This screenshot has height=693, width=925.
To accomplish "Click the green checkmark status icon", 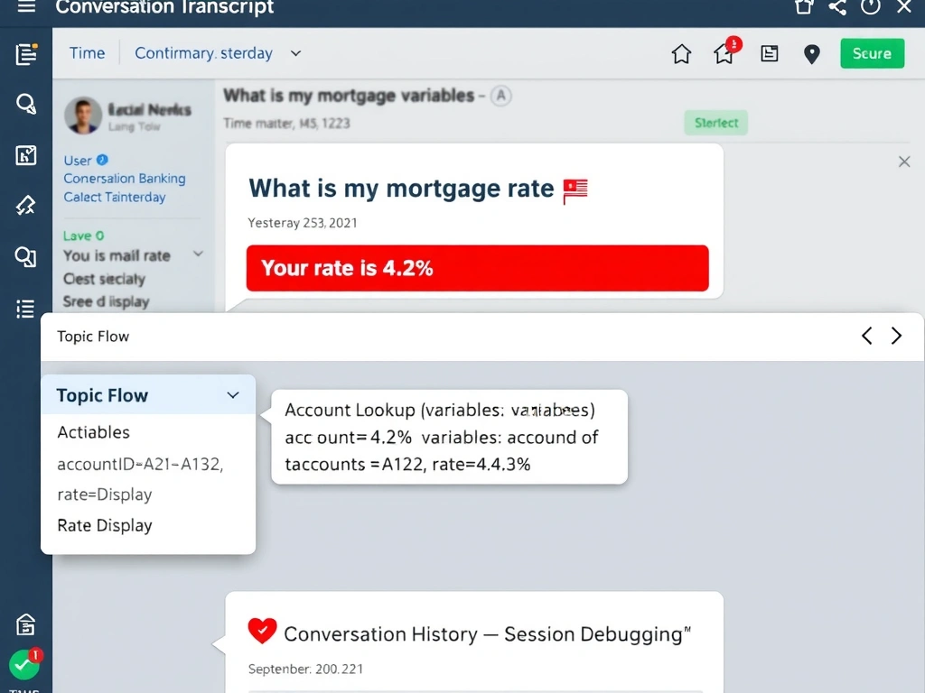I will tap(24, 665).
